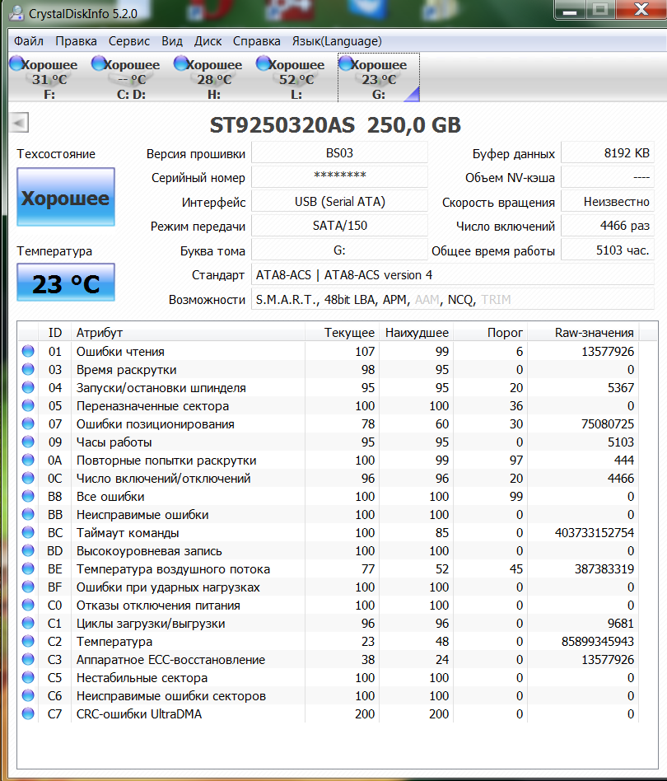Click the 23 °C temperature button
The height and width of the screenshot is (781, 667).
(66, 283)
